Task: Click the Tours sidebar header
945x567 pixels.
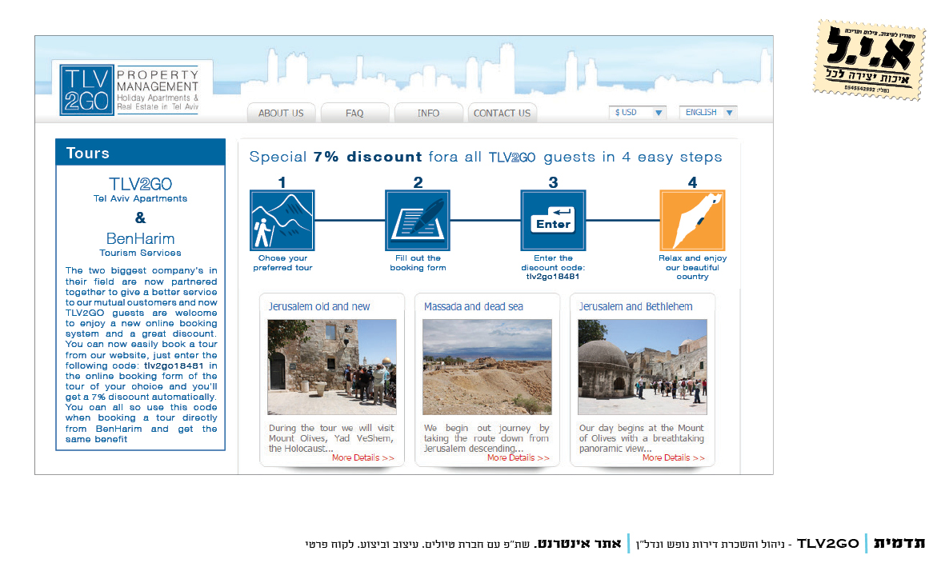Action: tap(140, 153)
